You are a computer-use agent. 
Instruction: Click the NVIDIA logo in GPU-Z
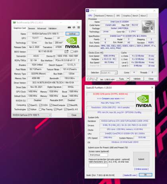tap(72, 43)
